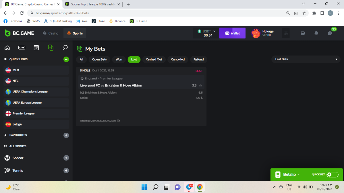Open the Last Bets dropdown
The height and width of the screenshot is (193, 344).
306,59
